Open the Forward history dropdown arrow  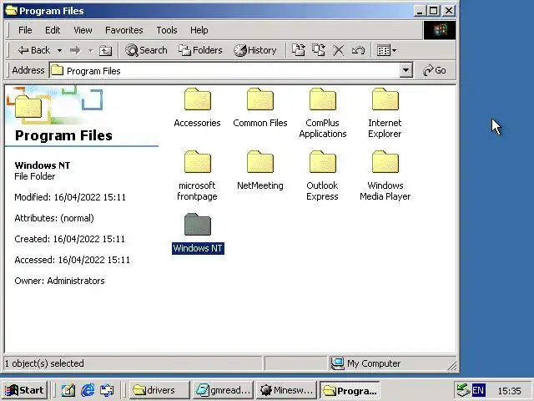click(x=90, y=50)
